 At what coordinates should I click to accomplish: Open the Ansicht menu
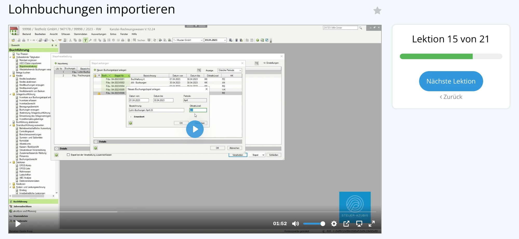[54, 34]
